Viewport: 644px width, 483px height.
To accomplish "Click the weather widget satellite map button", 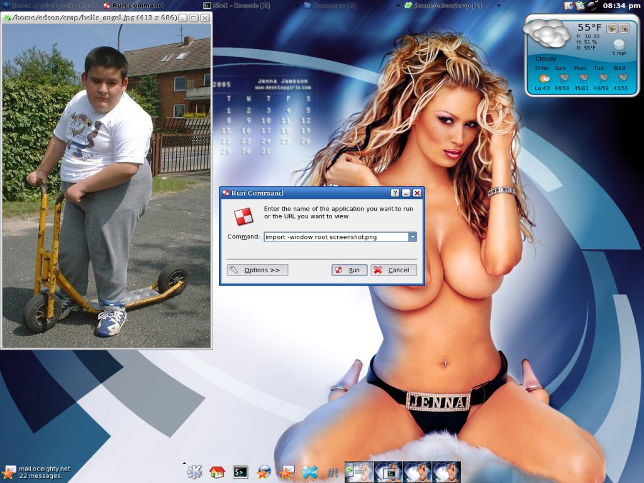I will 612,28.
